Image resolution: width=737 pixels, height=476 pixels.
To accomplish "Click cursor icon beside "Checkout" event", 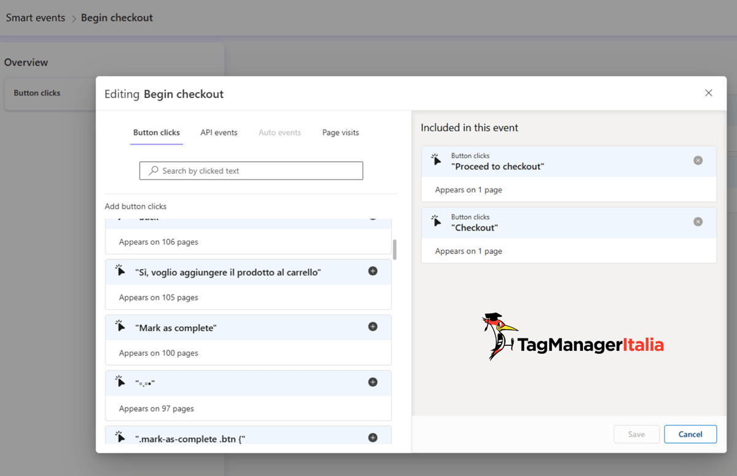I will point(437,221).
